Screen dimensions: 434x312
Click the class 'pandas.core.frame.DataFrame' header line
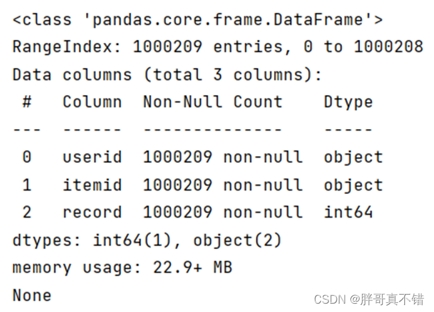coord(197,20)
